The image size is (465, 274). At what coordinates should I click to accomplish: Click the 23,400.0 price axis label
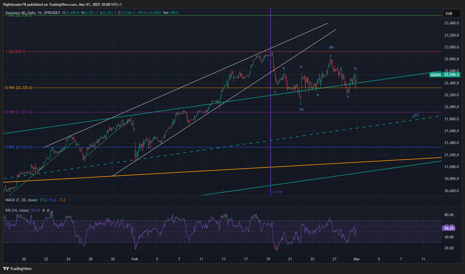pos(452,23)
